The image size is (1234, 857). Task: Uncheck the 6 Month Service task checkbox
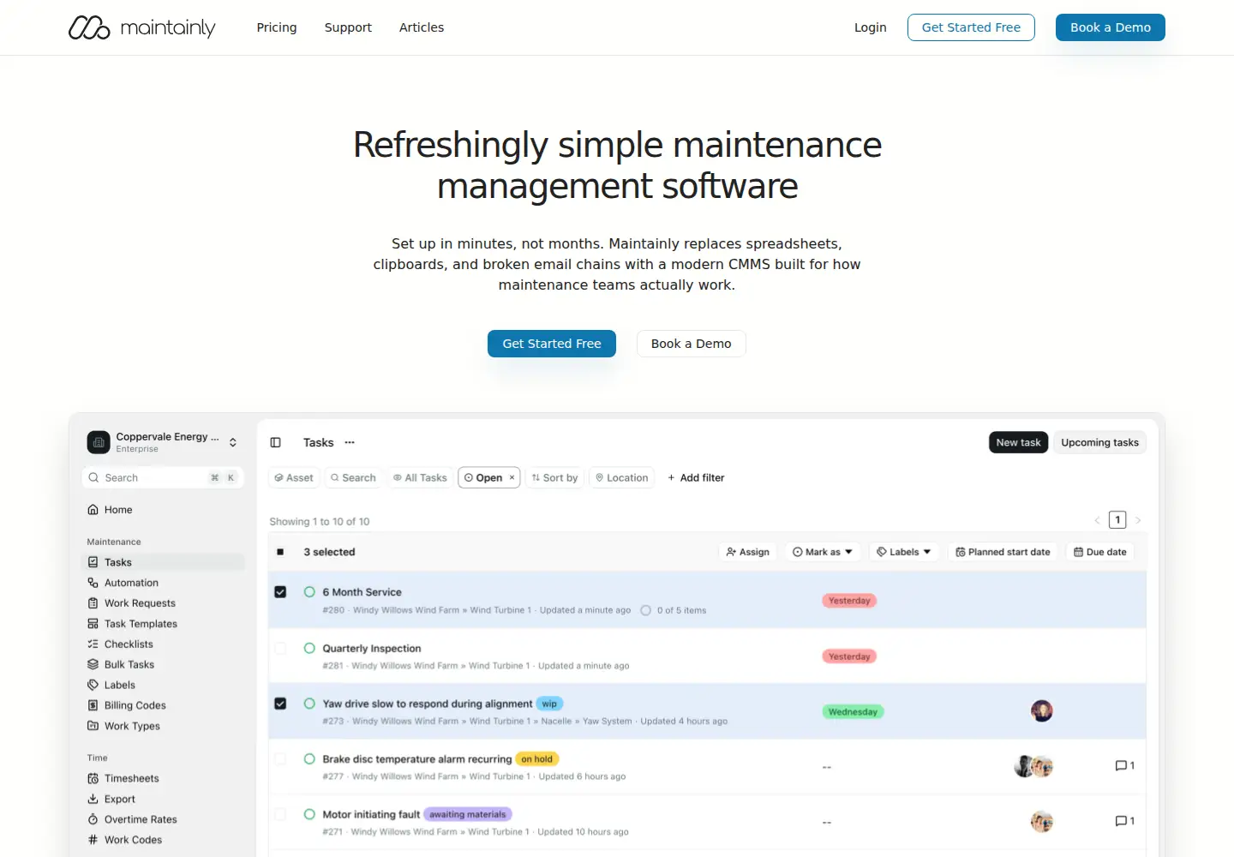(280, 592)
